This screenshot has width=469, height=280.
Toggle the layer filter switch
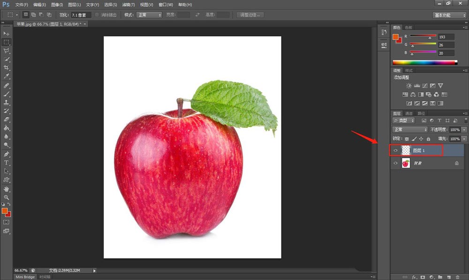[466, 120]
